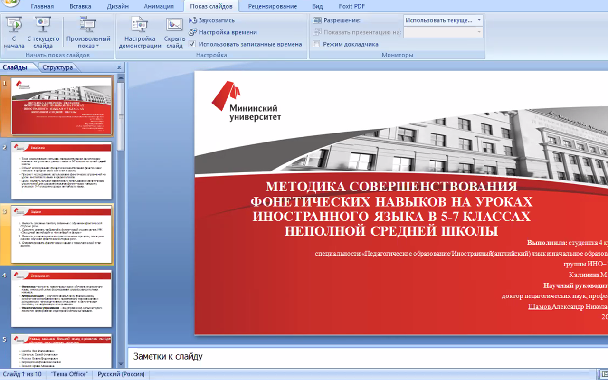This screenshot has height=380, width=608.
Task: Click the sound recording icon
Action: (193, 20)
